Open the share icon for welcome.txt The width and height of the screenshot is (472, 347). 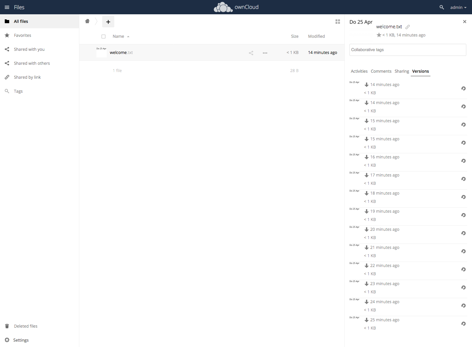[x=251, y=53]
